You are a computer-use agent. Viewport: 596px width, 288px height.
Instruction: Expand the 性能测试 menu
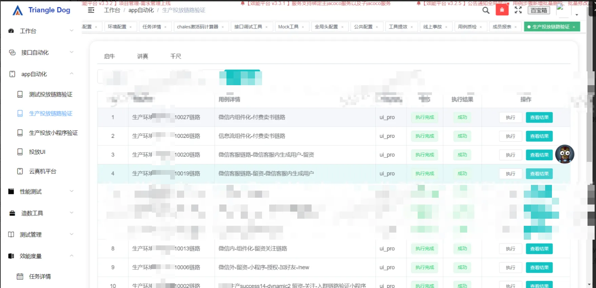click(41, 192)
